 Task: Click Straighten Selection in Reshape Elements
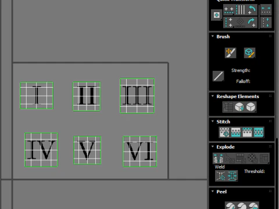click(228, 107)
